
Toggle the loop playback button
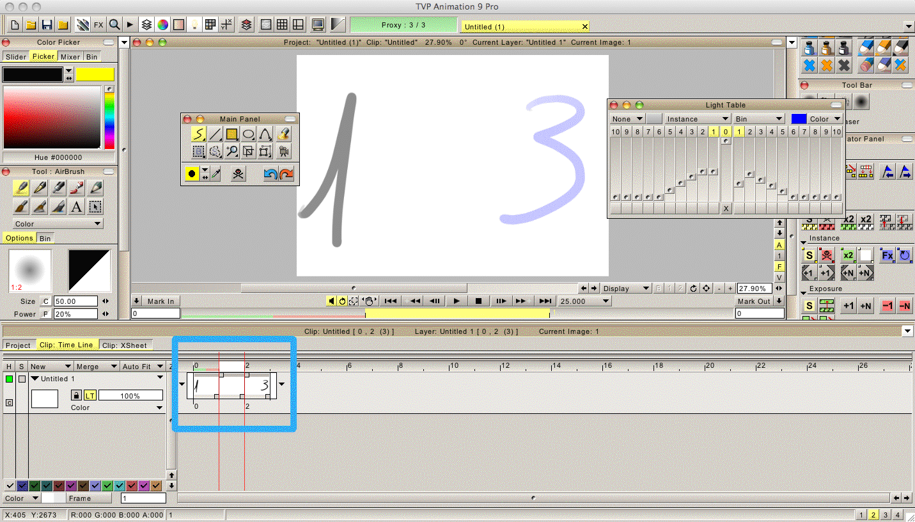[342, 301]
